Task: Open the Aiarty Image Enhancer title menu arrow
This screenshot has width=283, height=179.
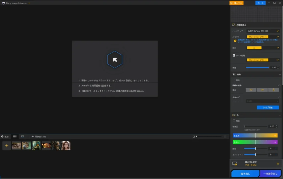Action: [29, 3]
